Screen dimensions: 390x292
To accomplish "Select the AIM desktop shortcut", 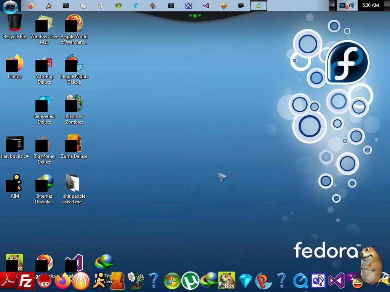I will point(15,186).
